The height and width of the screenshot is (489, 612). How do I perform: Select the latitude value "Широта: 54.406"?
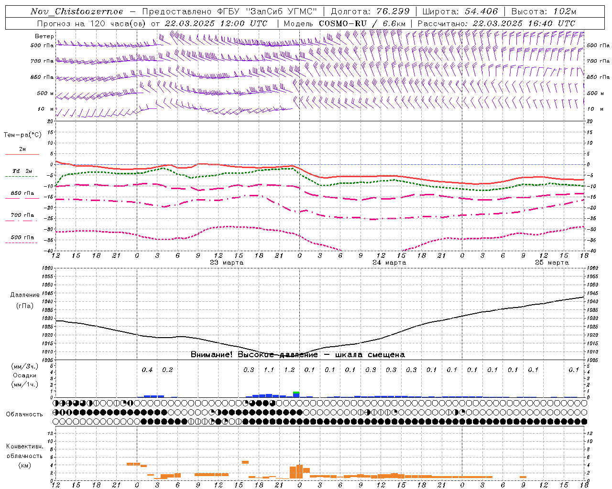click(x=460, y=11)
